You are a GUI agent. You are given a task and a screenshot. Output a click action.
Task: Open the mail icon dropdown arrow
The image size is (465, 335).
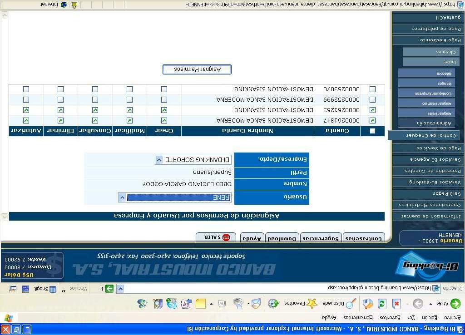248,304
